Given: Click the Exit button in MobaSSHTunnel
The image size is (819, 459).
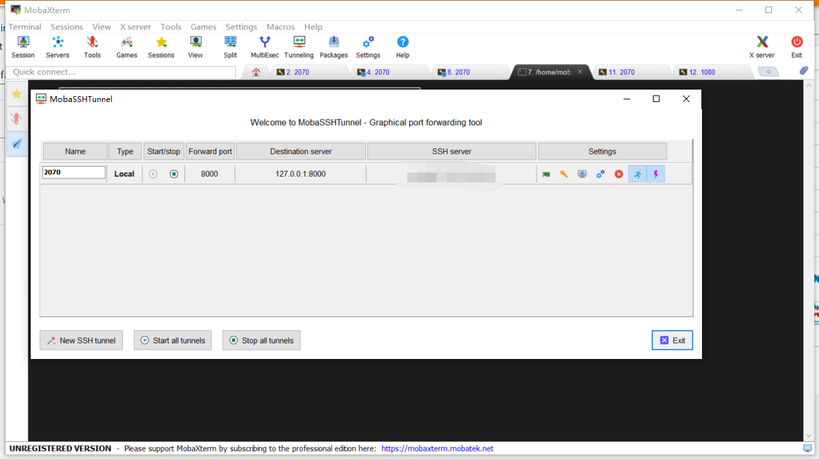Looking at the screenshot, I should click(673, 340).
